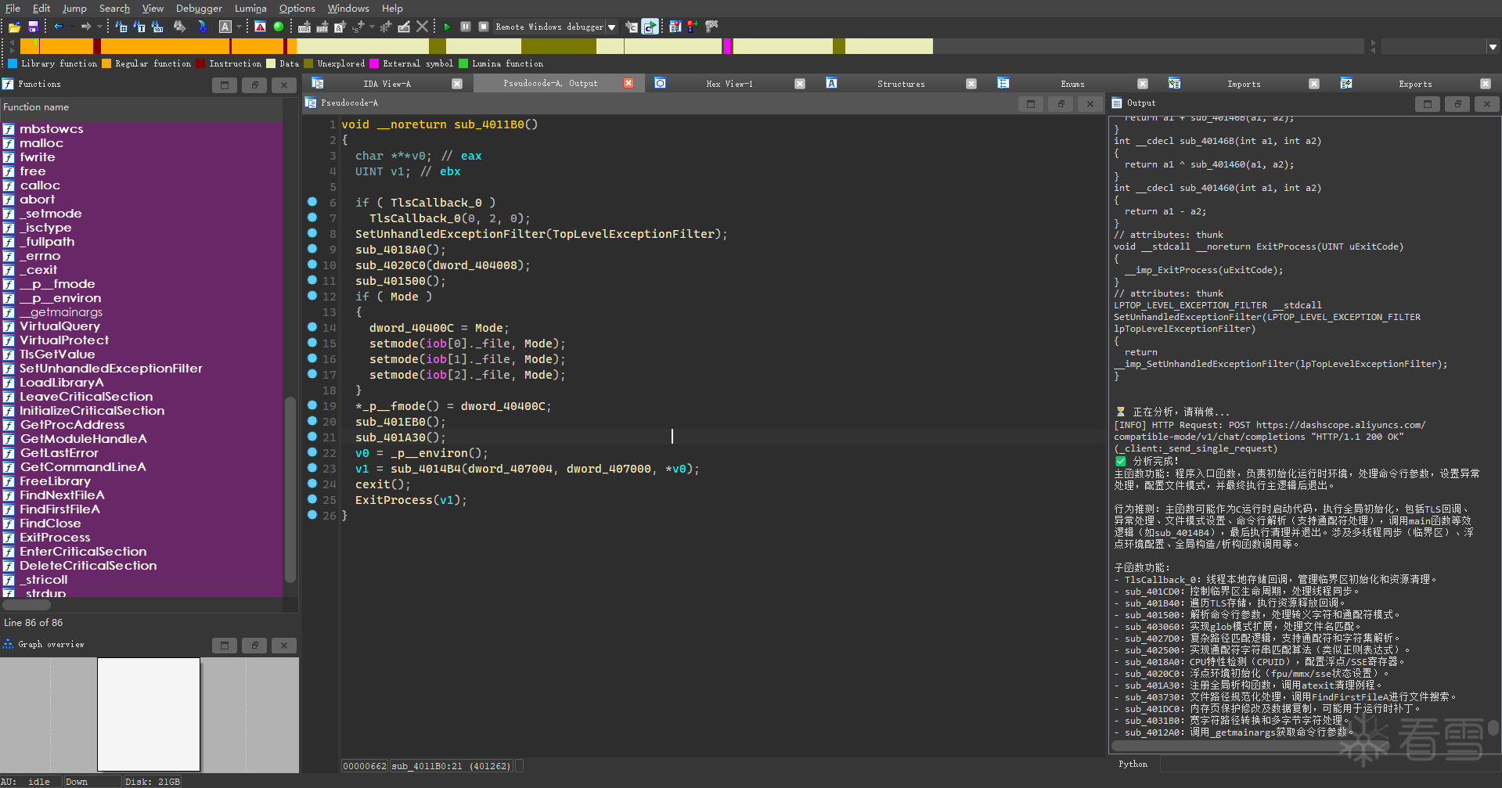This screenshot has width=1502, height=788.
Task: Toggle breakpoint dot on line 8
Action: tap(312, 233)
